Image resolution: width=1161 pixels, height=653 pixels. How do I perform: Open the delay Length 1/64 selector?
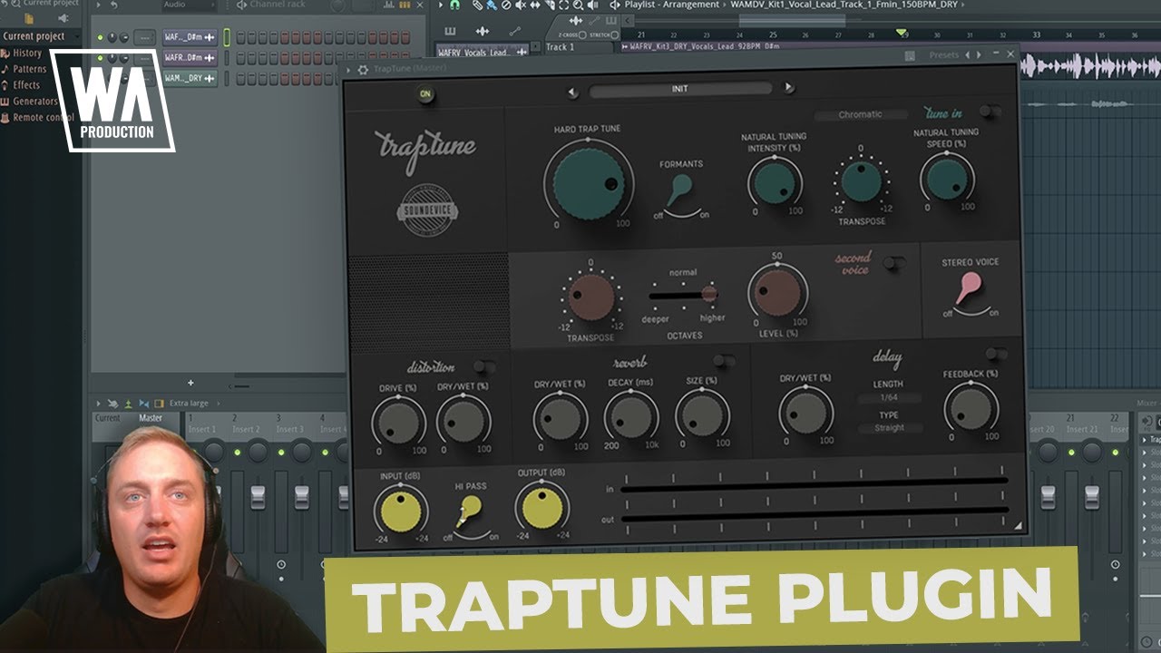[x=889, y=398]
